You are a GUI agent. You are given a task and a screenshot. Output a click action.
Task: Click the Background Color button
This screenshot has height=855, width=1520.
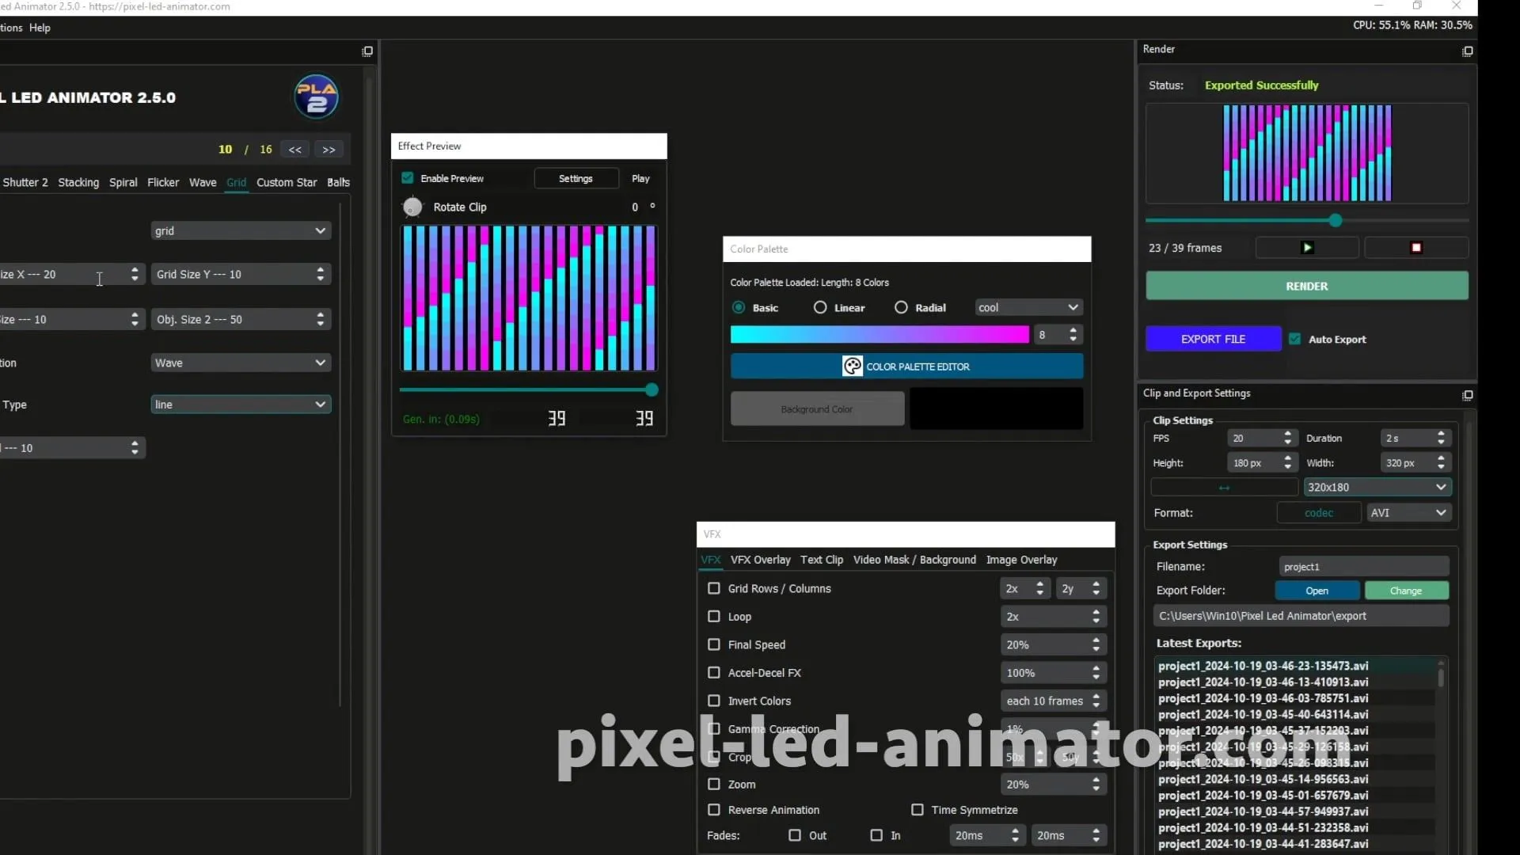click(x=817, y=409)
